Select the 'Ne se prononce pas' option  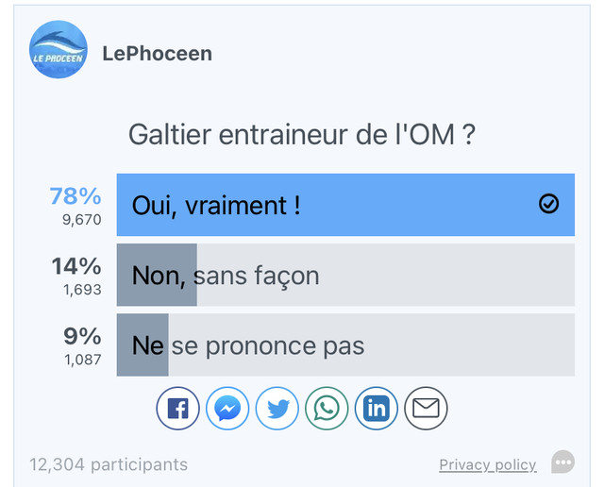click(x=345, y=344)
